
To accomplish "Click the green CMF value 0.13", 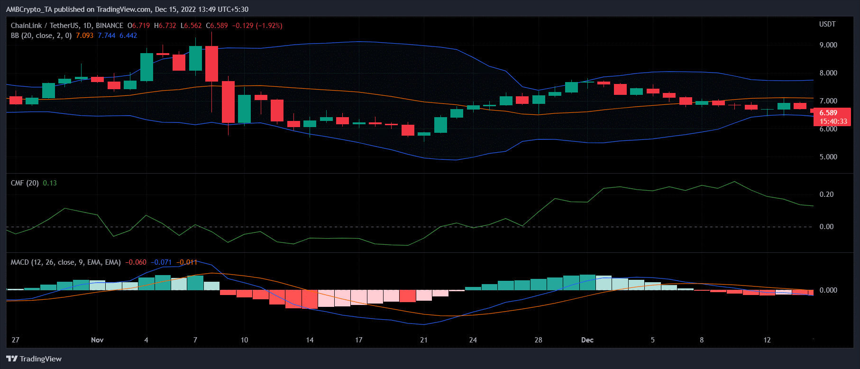I will tap(50, 183).
